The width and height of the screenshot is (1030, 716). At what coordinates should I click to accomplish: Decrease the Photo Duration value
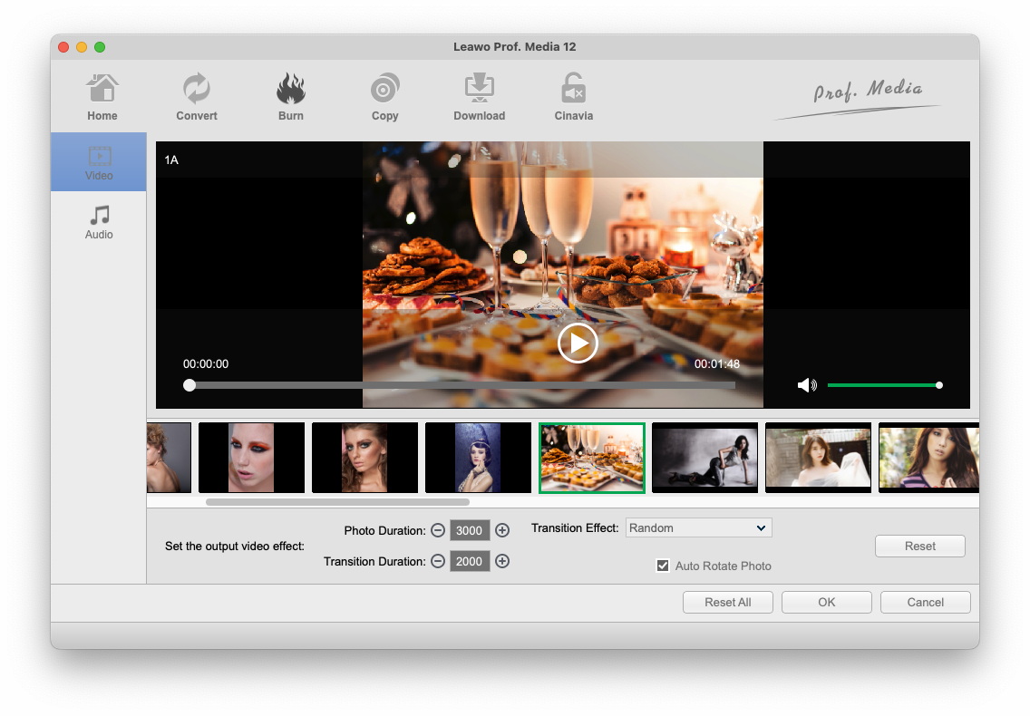(438, 530)
